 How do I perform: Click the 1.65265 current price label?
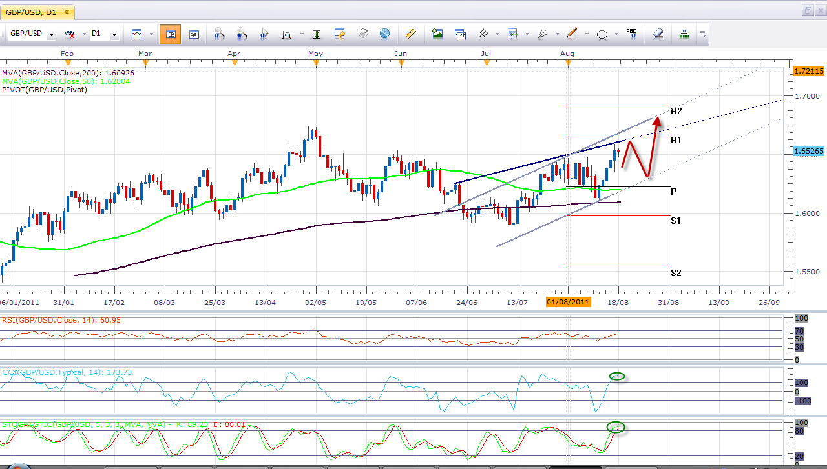click(809, 152)
